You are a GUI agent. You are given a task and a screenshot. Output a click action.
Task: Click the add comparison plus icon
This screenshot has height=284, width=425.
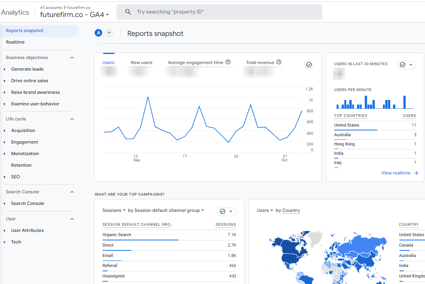tap(109, 33)
